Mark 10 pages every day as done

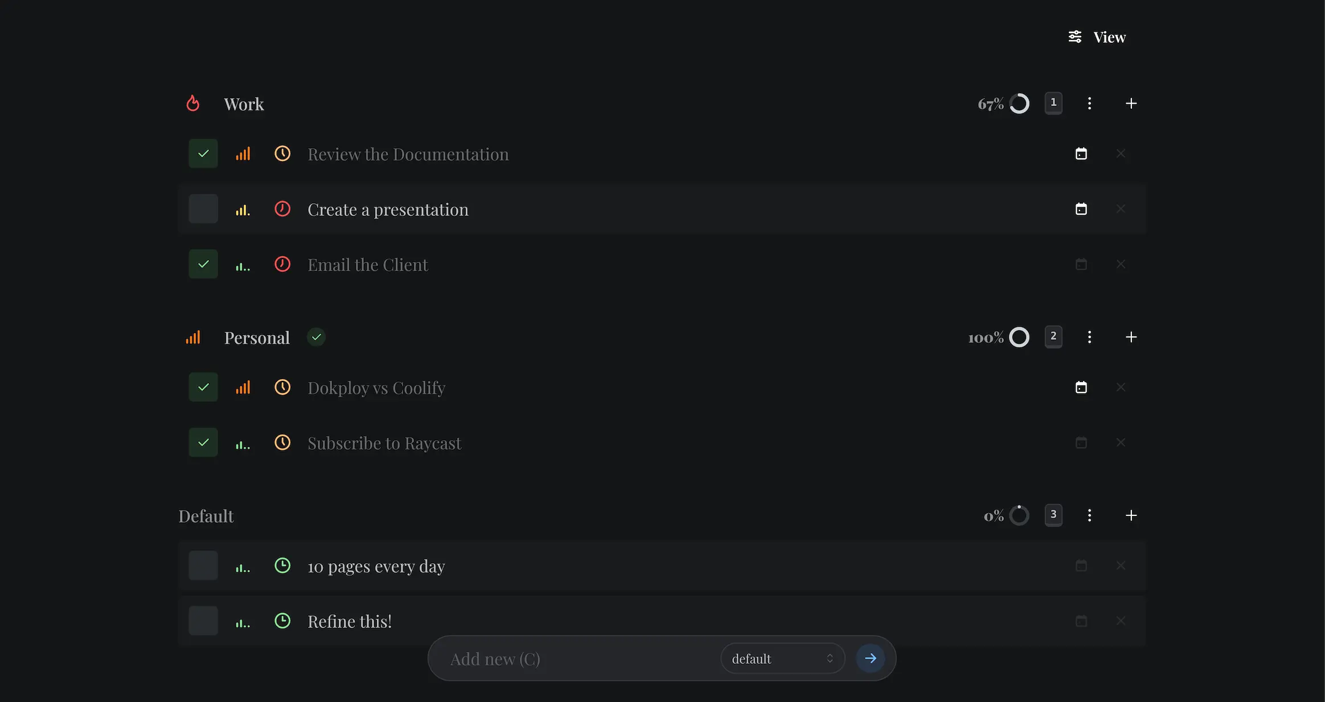[x=203, y=565]
